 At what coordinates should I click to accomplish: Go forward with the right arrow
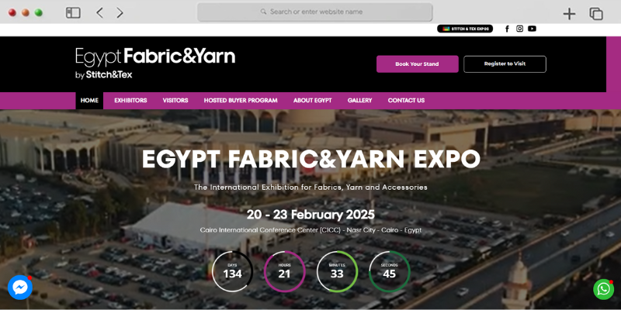click(120, 12)
